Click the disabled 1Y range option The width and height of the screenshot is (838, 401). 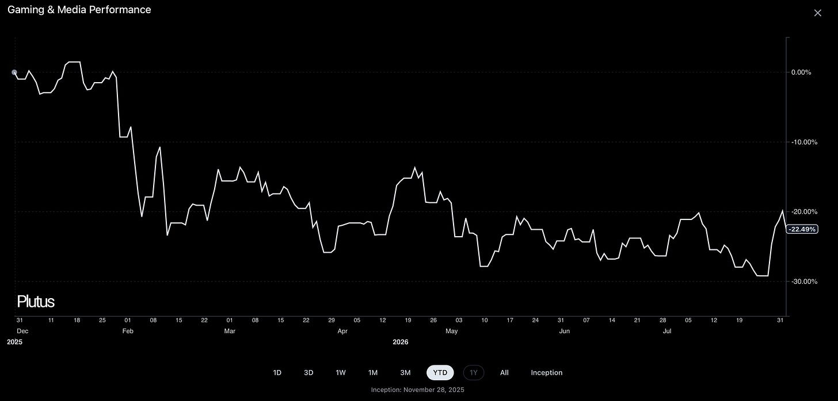click(x=474, y=373)
